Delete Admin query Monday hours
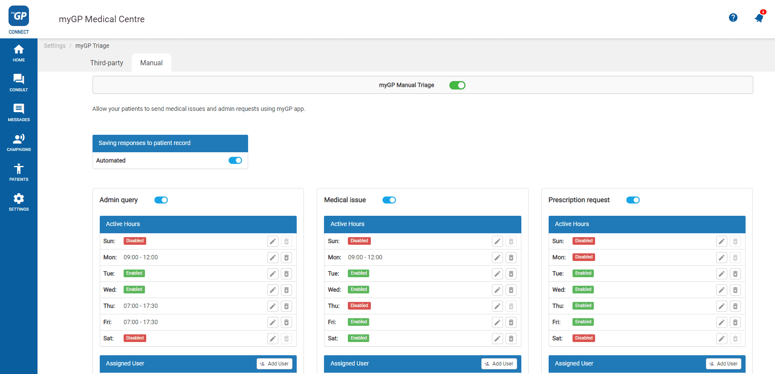The height and width of the screenshot is (374, 775). pyautogui.click(x=286, y=258)
